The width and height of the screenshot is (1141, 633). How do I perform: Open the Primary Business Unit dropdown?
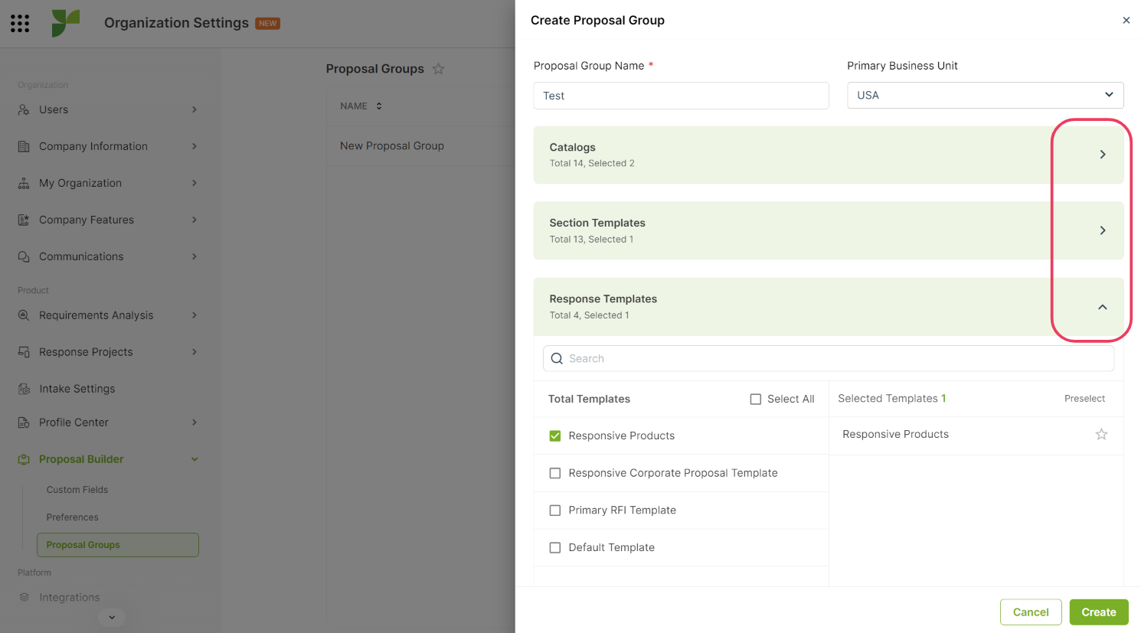985,95
